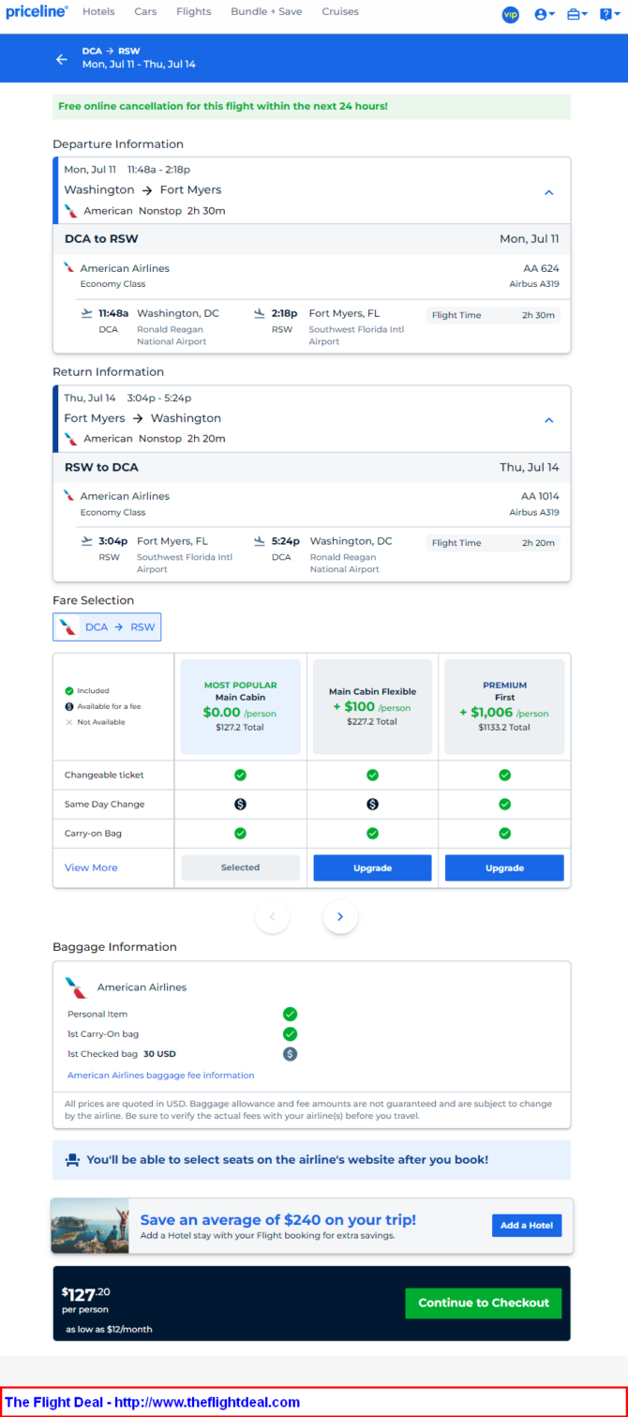Viewport: 628px width, 1417px height.
Task: Click the 'as low as $12/month' text
Action: 109,1329
